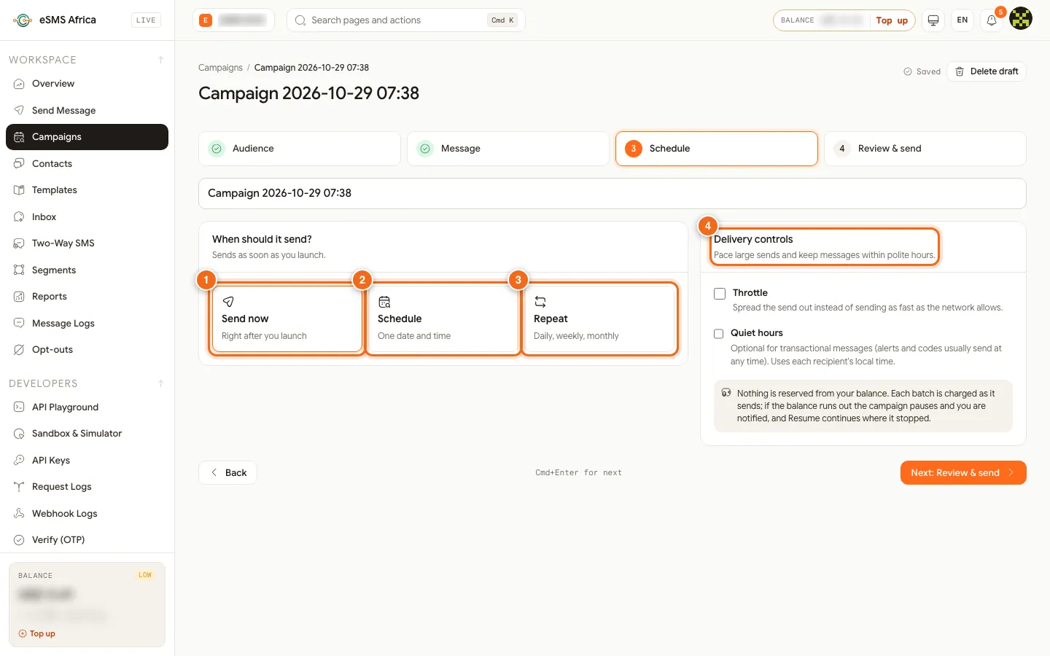The width and height of the screenshot is (1050, 656).
Task: Click Next: Review & send button
Action: pyautogui.click(x=963, y=472)
